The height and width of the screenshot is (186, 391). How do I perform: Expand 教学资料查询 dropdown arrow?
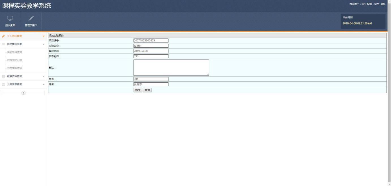(x=44, y=76)
